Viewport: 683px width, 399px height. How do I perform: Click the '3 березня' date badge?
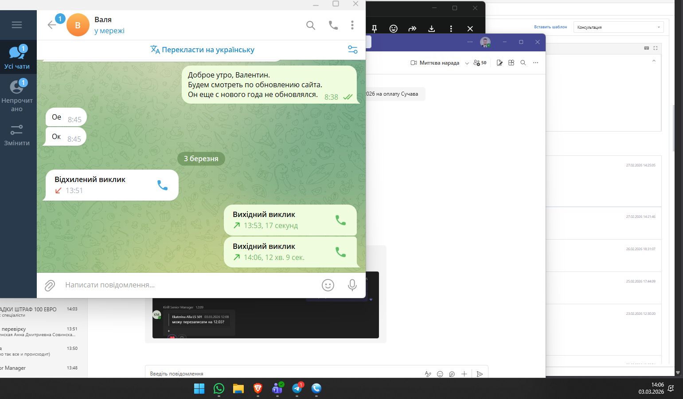click(x=201, y=159)
